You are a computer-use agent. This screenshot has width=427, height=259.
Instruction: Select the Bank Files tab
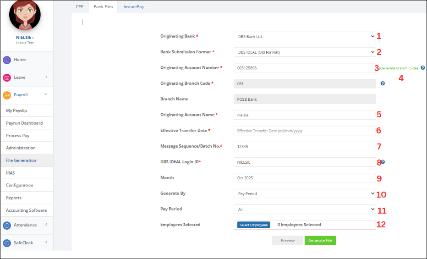[103, 7]
